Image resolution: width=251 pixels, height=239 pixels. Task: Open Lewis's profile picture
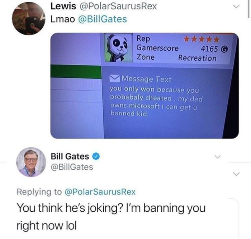click(x=28, y=18)
